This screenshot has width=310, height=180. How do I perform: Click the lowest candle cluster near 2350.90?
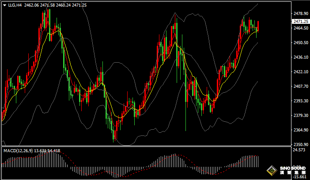115,135
